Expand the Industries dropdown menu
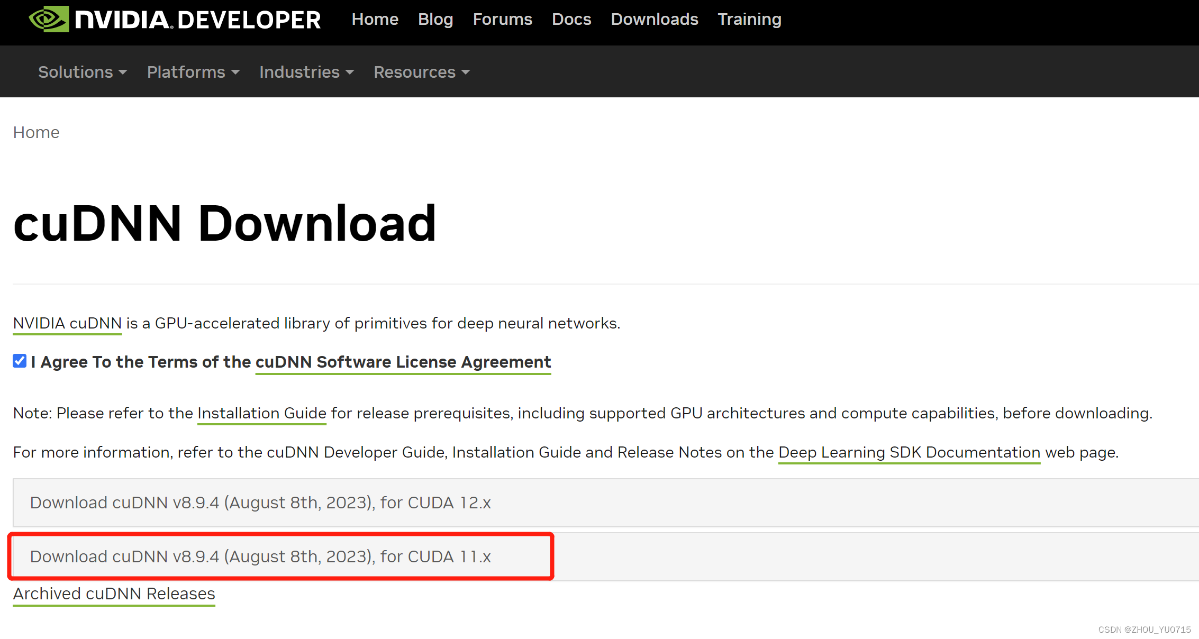The image size is (1199, 639). 306,72
